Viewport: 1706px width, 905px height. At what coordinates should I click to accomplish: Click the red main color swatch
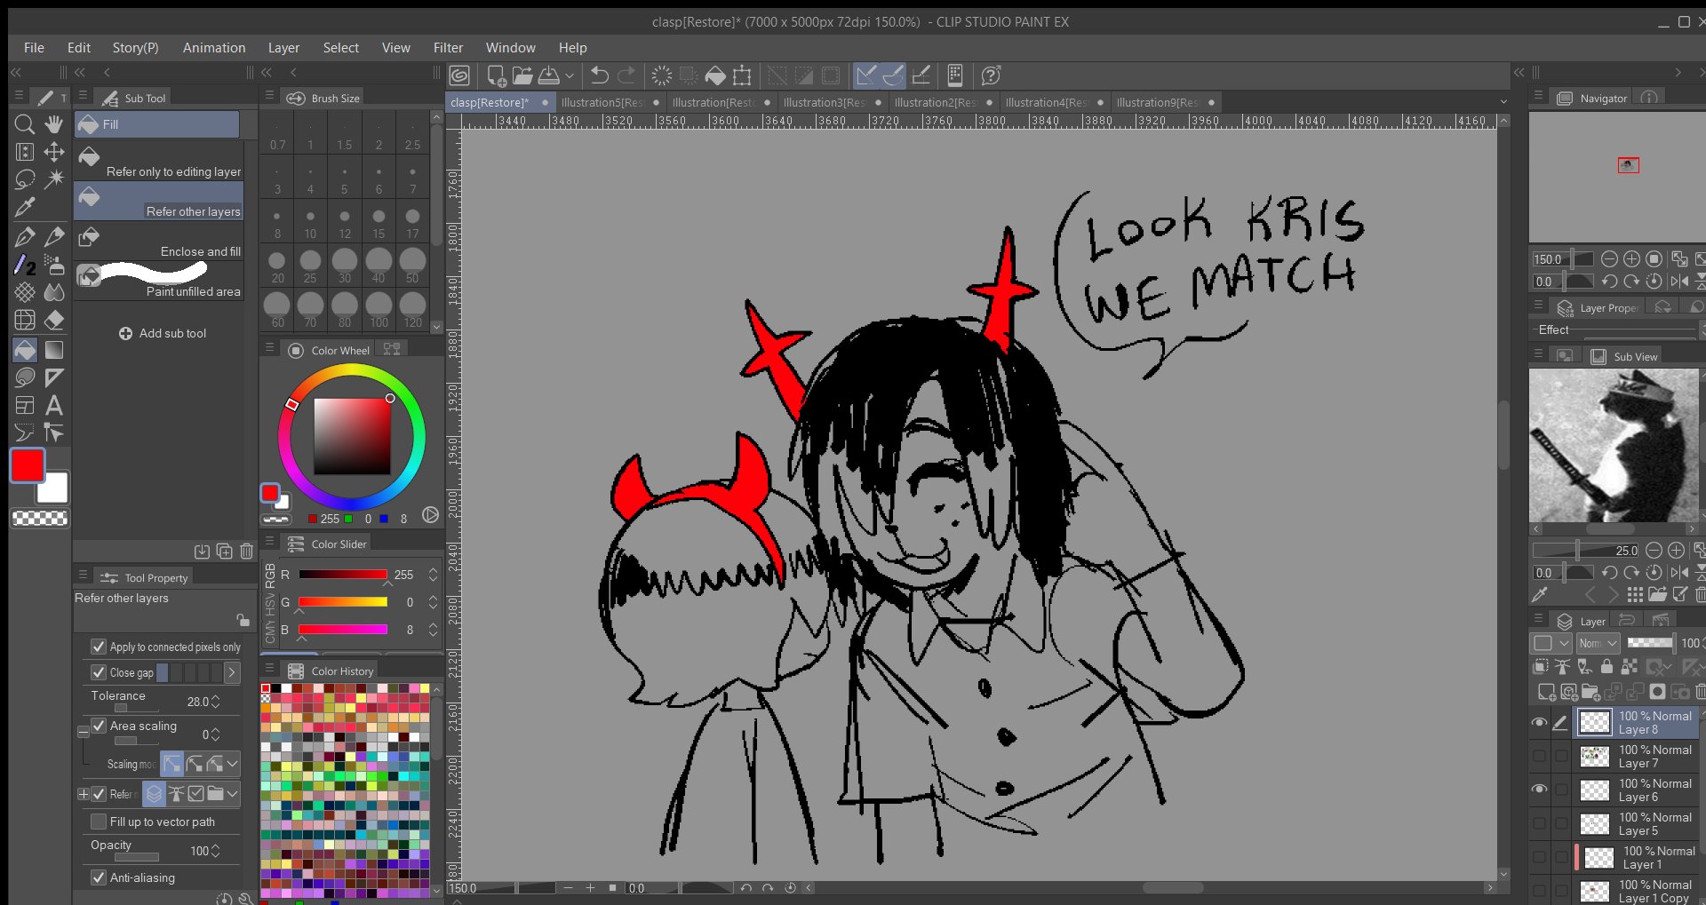(x=28, y=465)
